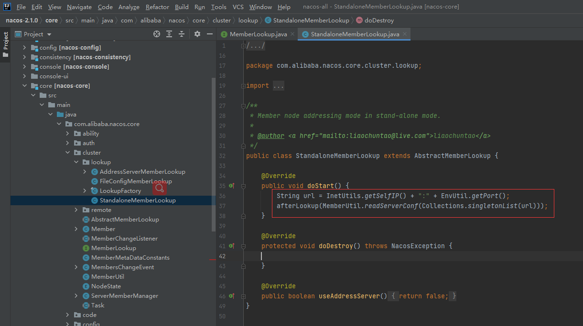Click the remote package folder icon
The image size is (583, 326).
coord(86,210)
